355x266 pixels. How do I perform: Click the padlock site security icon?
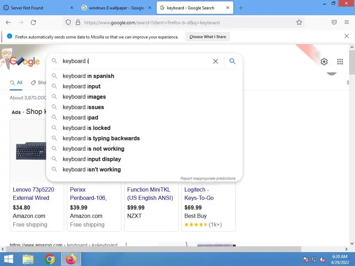78,23
